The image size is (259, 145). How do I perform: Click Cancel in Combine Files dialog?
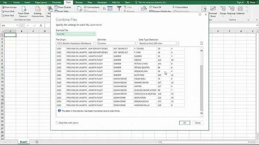[198, 123]
